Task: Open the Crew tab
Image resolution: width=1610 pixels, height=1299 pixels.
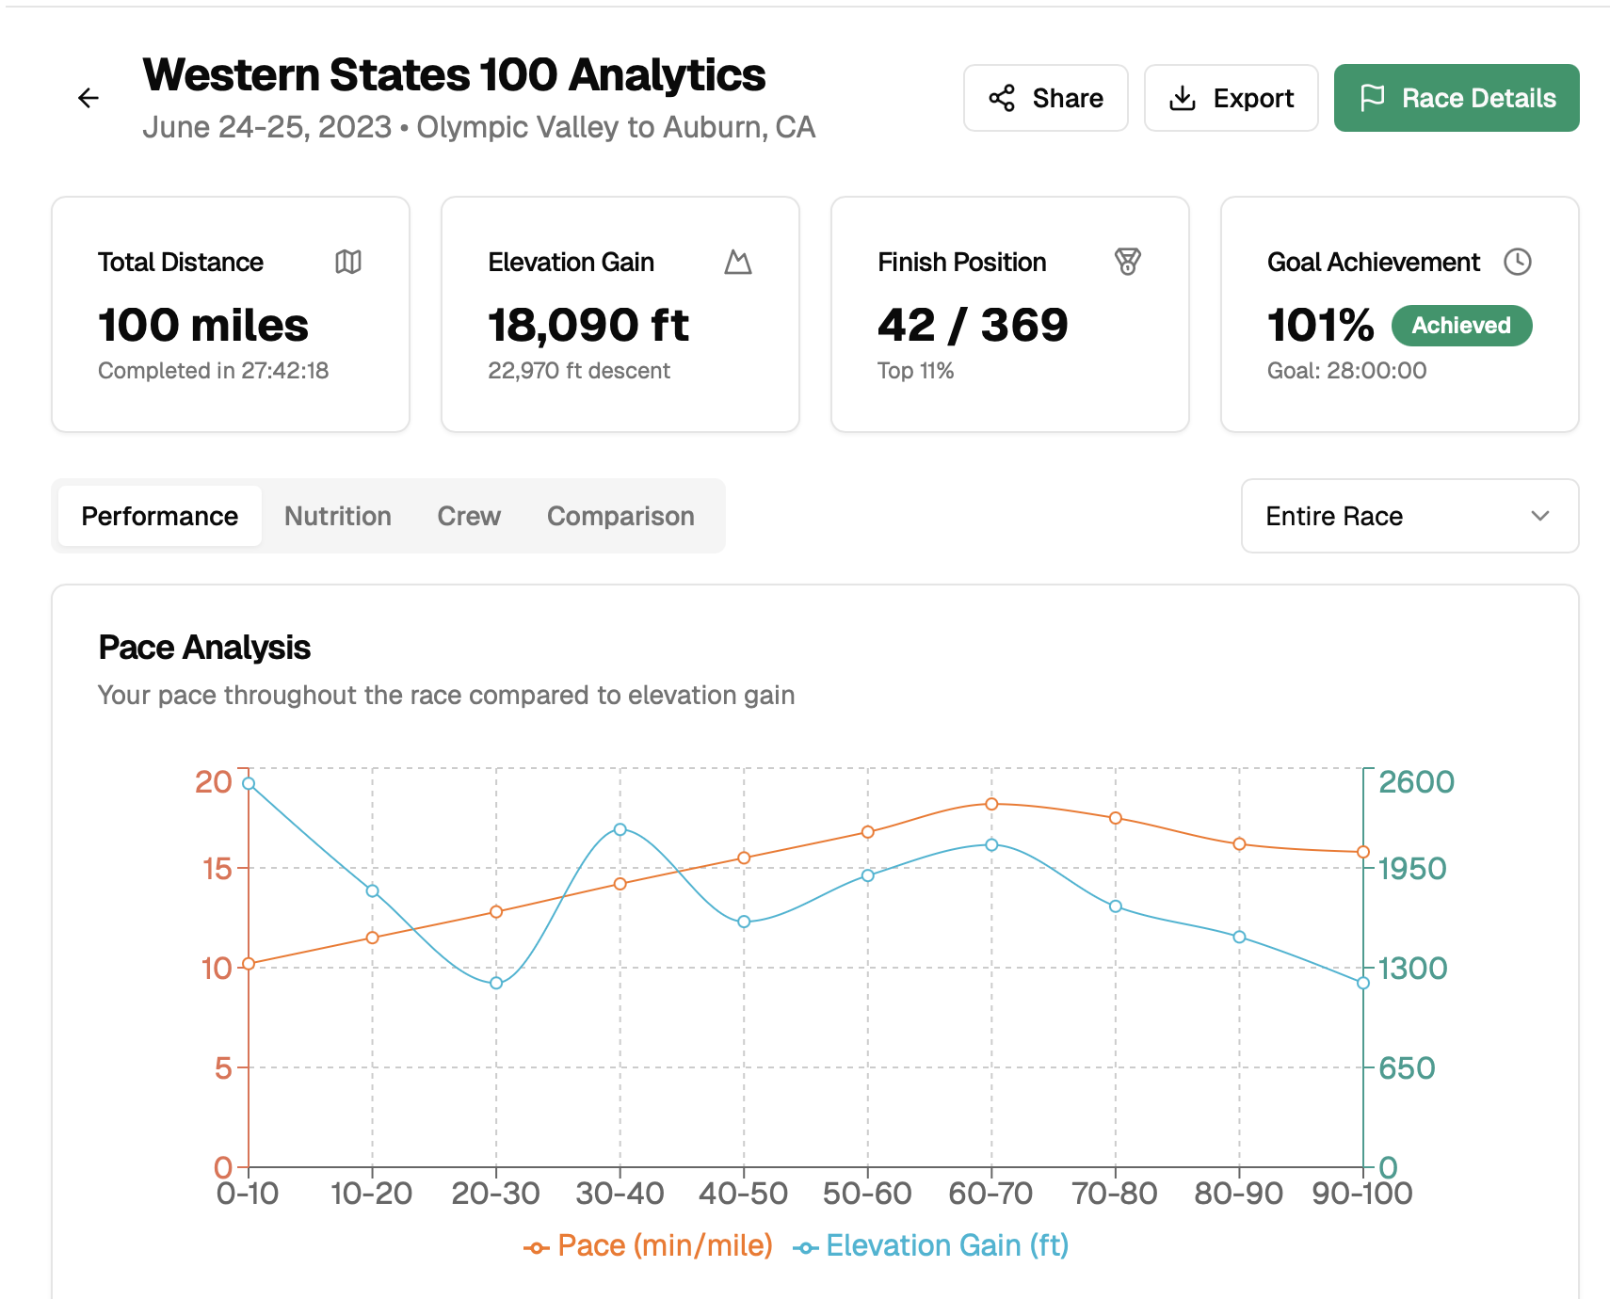Action: 468,516
